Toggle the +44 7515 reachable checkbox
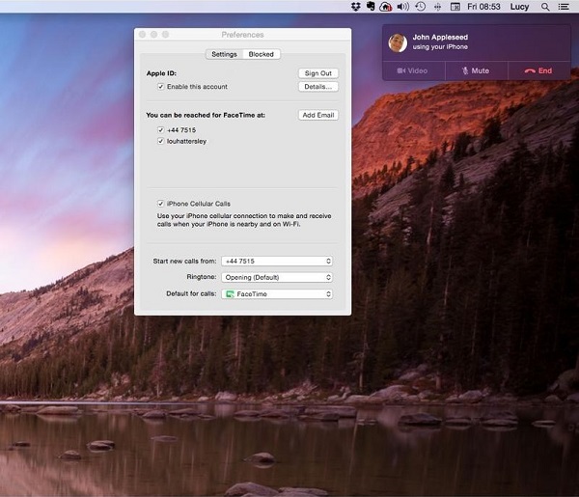Screen dimensions: 579x497 [160, 130]
